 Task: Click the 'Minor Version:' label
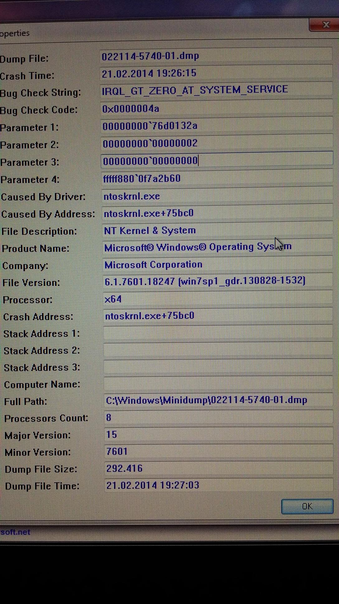pyautogui.click(x=38, y=452)
